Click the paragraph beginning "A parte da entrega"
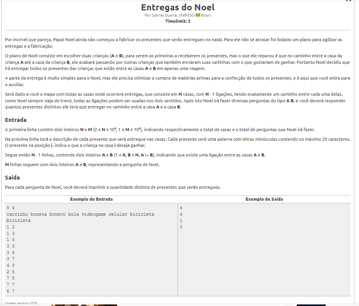The image size is (359, 306). click(178, 81)
